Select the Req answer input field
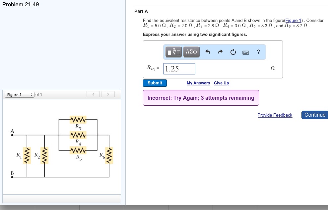Image resolution: width=328 pixels, height=210 pixels. [x=179, y=68]
